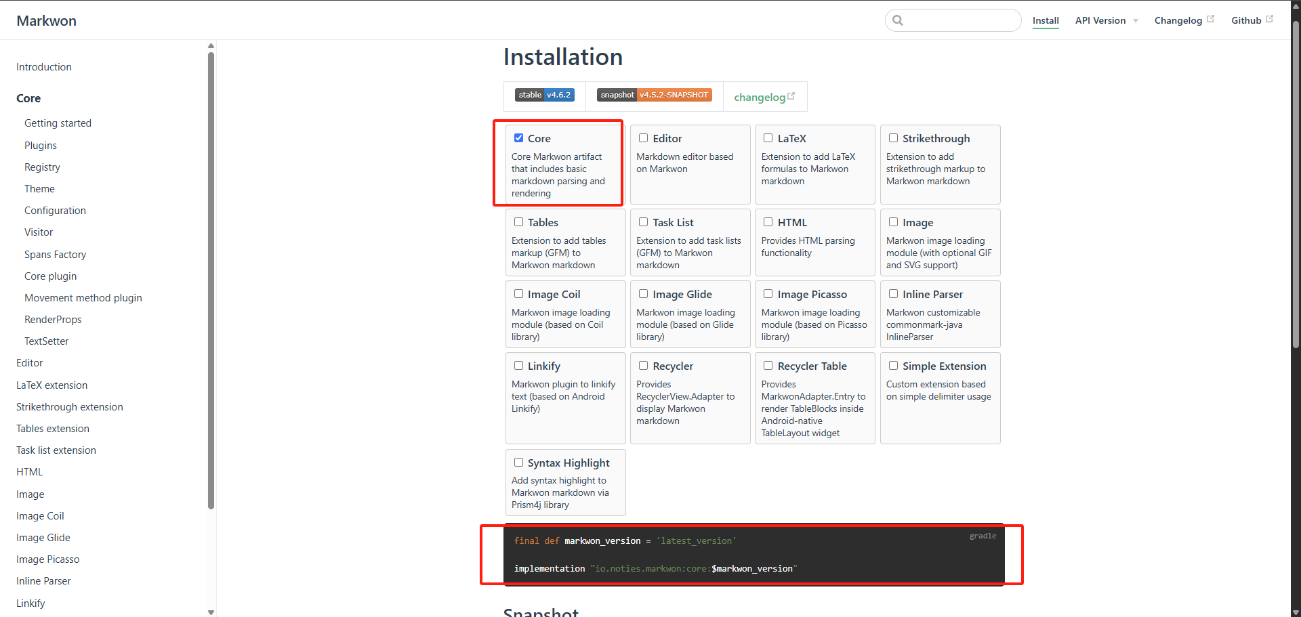Check the Image Picasso module checkbox

(768, 293)
